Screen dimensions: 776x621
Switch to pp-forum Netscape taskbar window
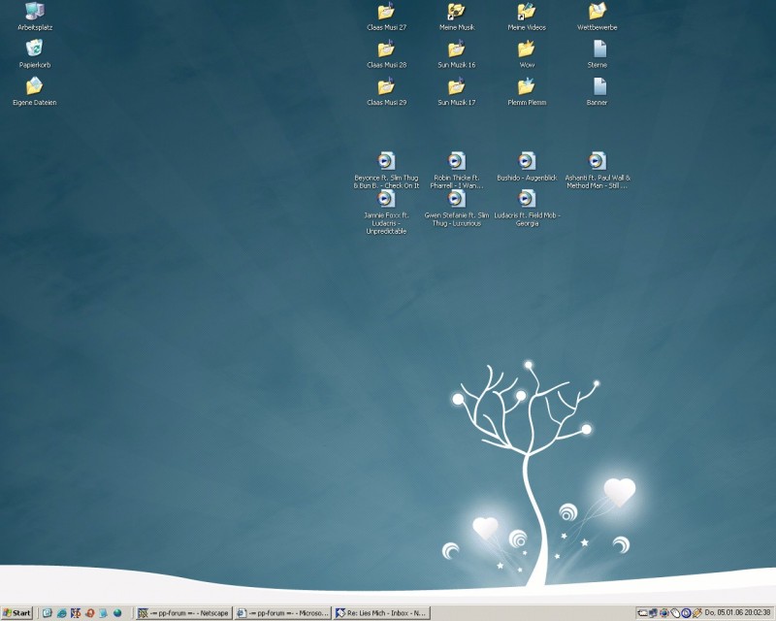(x=183, y=613)
